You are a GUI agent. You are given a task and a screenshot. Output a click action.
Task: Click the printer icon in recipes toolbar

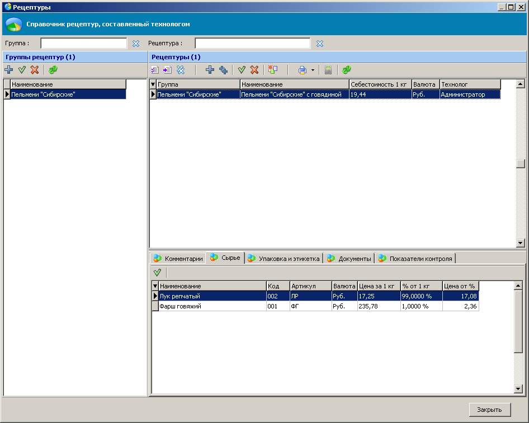(302, 70)
